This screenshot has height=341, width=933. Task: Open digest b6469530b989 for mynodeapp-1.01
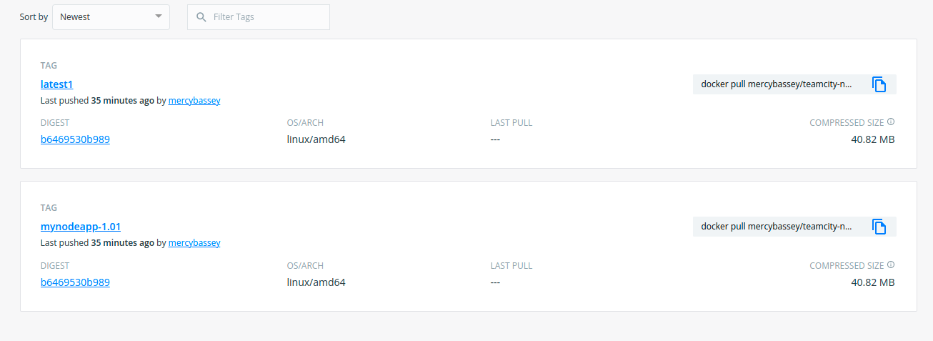click(75, 282)
